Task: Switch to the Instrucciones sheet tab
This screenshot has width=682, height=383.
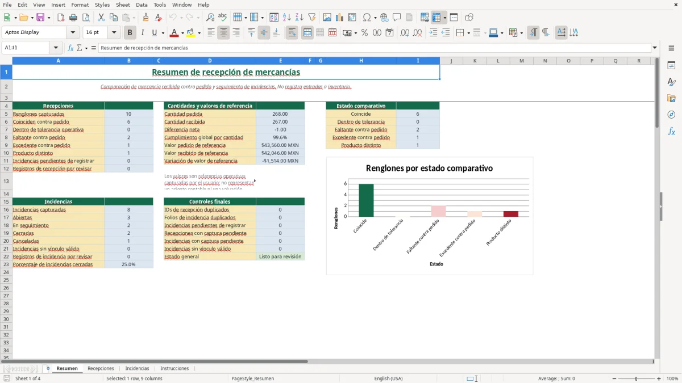Action: click(x=174, y=368)
